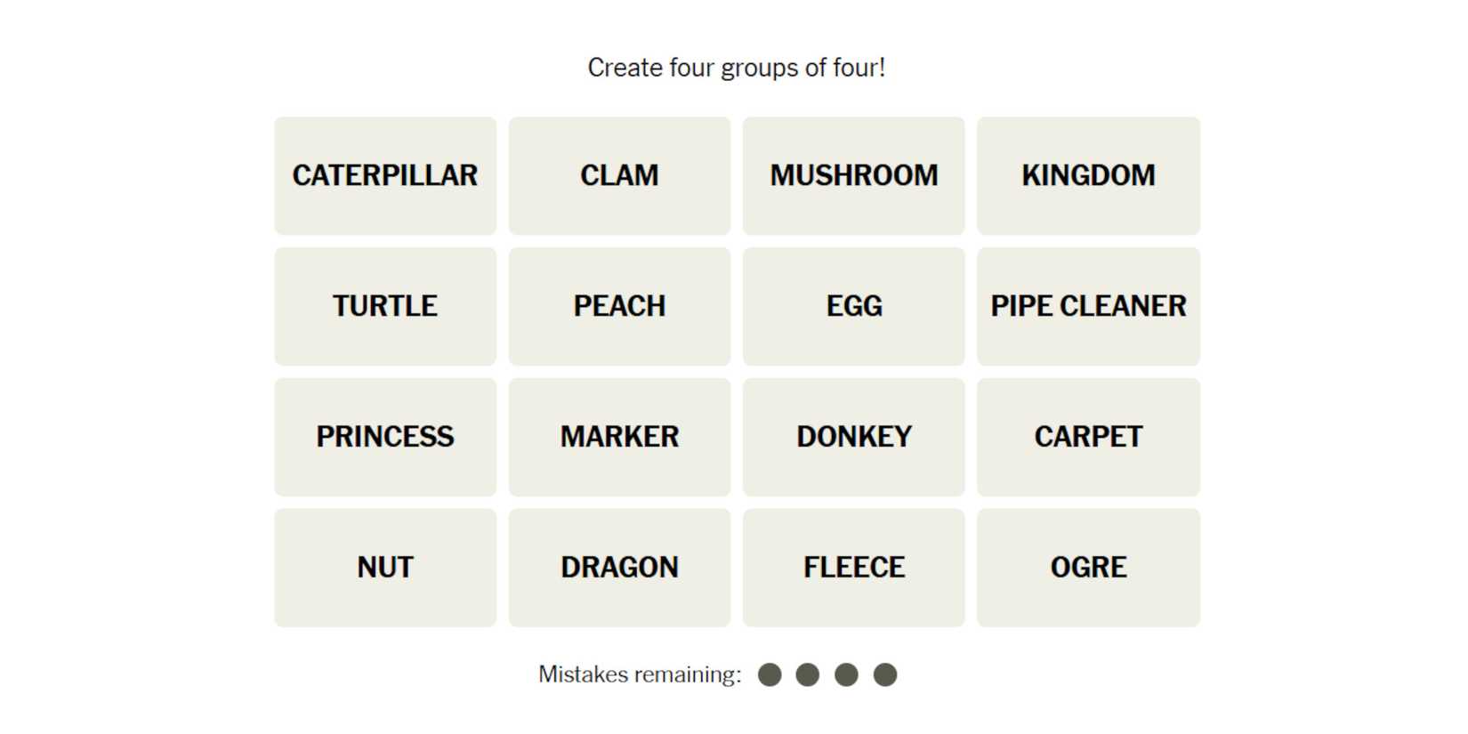Select the PRINCESS tile
The width and height of the screenshot is (1468, 734).
coord(385,437)
